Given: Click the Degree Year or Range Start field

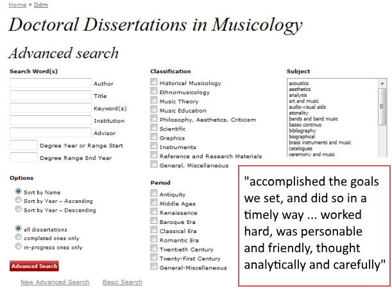Looking at the screenshot, I should [x=24, y=145].
